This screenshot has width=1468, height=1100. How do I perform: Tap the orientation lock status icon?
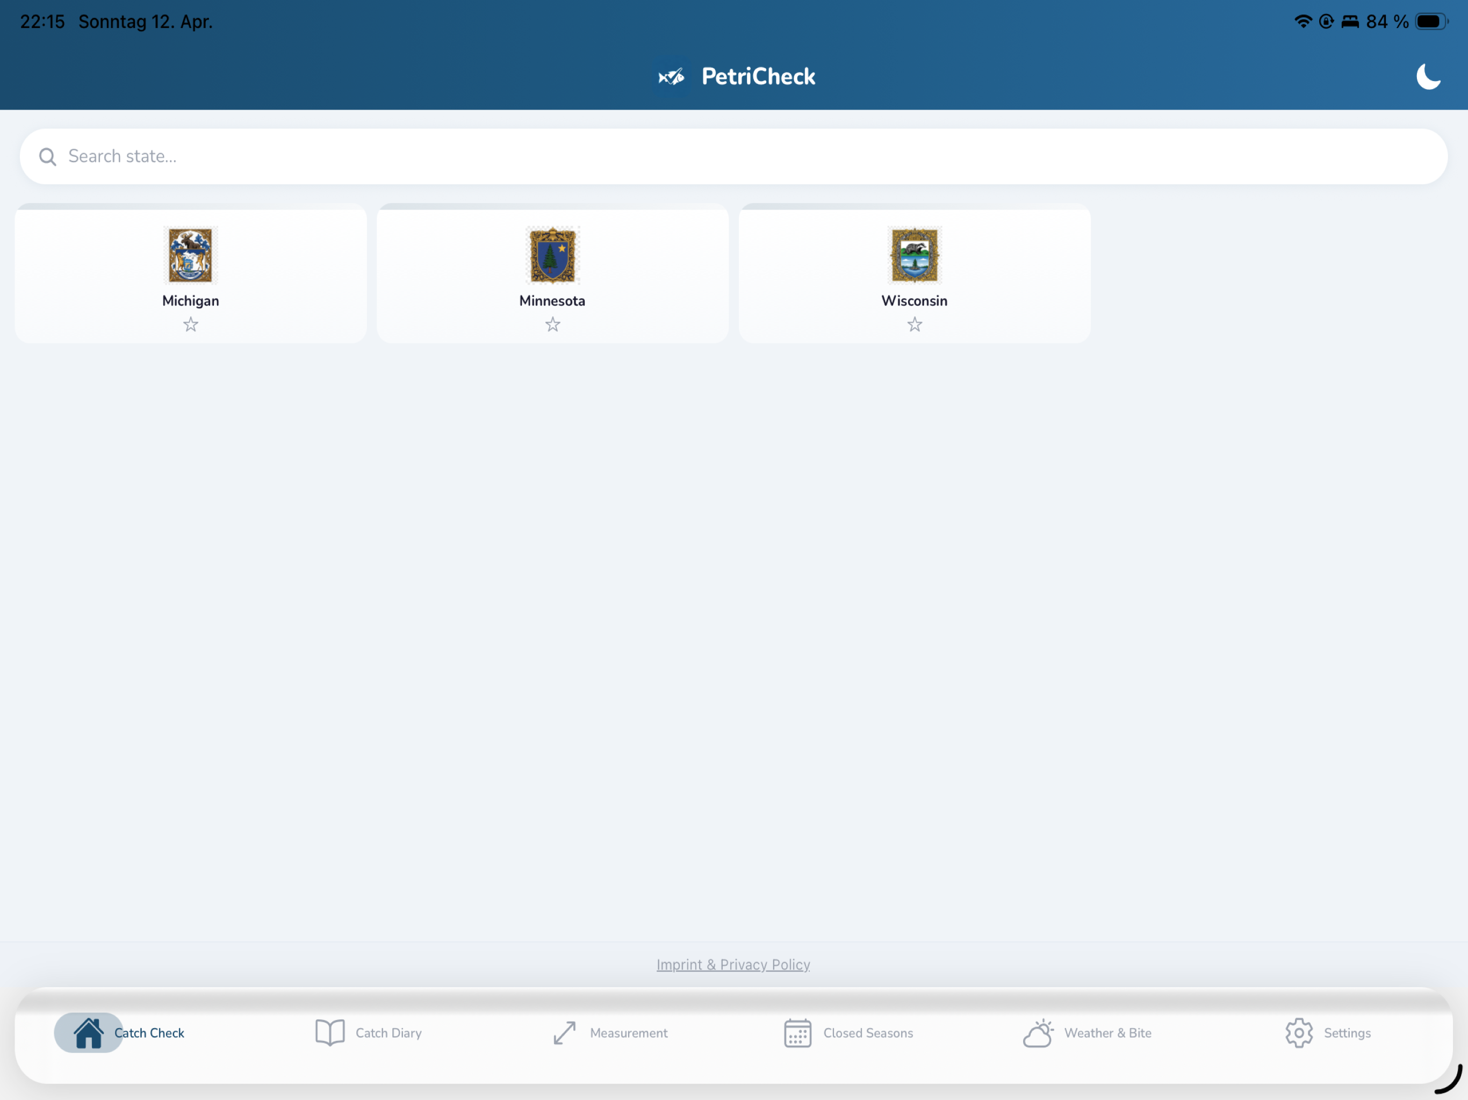(x=1326, y=21)
